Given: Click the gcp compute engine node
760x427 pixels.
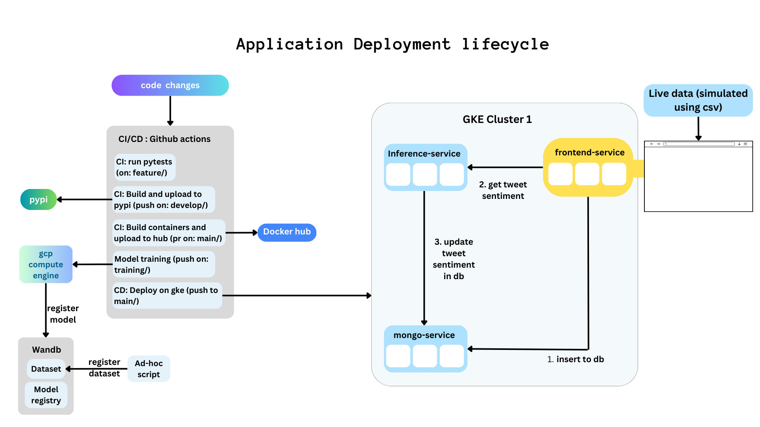Looking at the screenshot, I should pyautogui.click(x=45, y=264).
